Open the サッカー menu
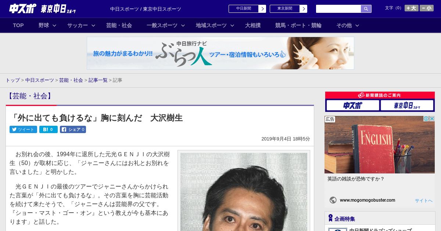441x231 pixels. (x=78, y=25)
